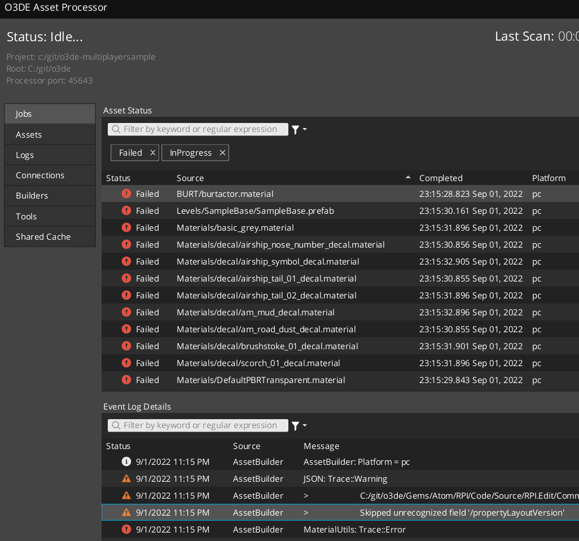Open the filter dropdown arrow in Event Log Details
Viewport: 579px width, 541px height.
click(304, 425)
